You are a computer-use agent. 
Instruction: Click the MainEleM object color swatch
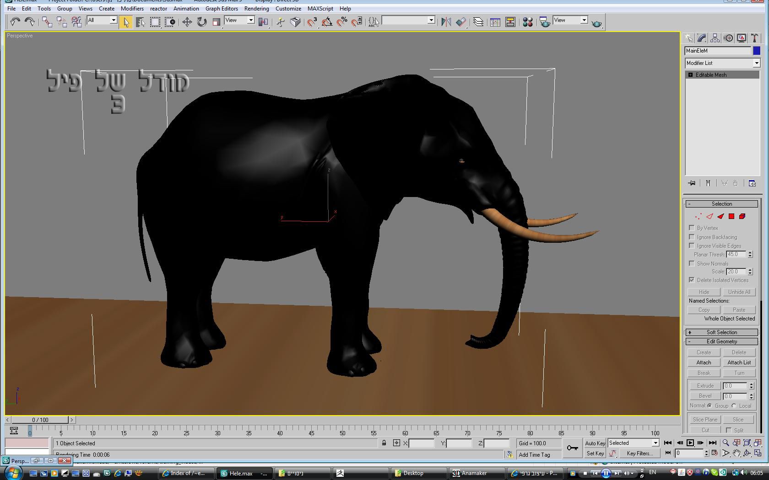click(756, 51)
